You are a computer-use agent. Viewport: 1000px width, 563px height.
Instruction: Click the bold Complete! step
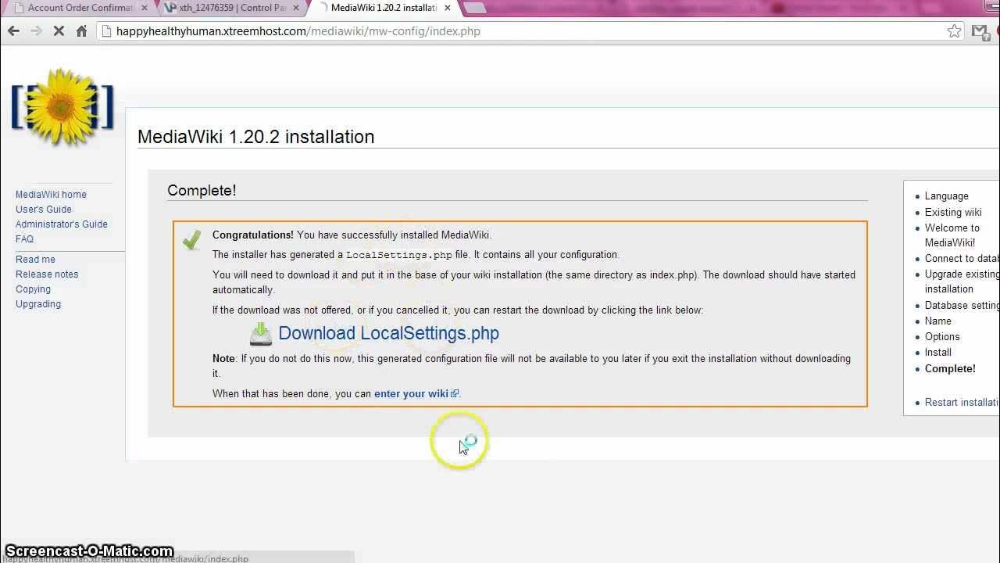(x=950, y=369)
